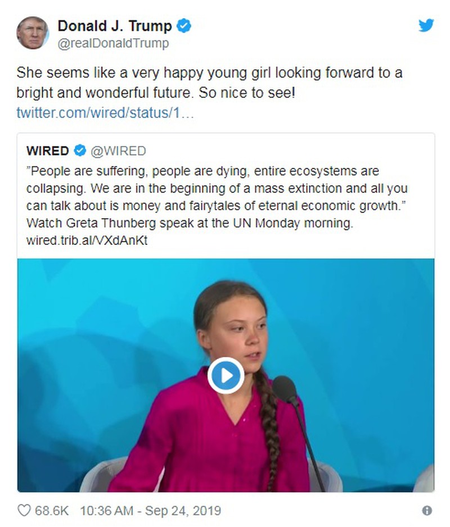Viewport: 450px width, 527px height.
Task: Open the Donald J. Trump display name
Action: (115, 25)
